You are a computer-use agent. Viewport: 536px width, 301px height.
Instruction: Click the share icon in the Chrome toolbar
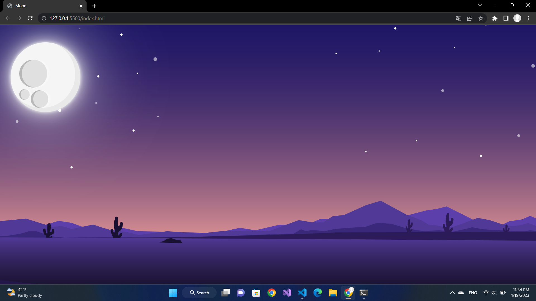coord(470,18)
